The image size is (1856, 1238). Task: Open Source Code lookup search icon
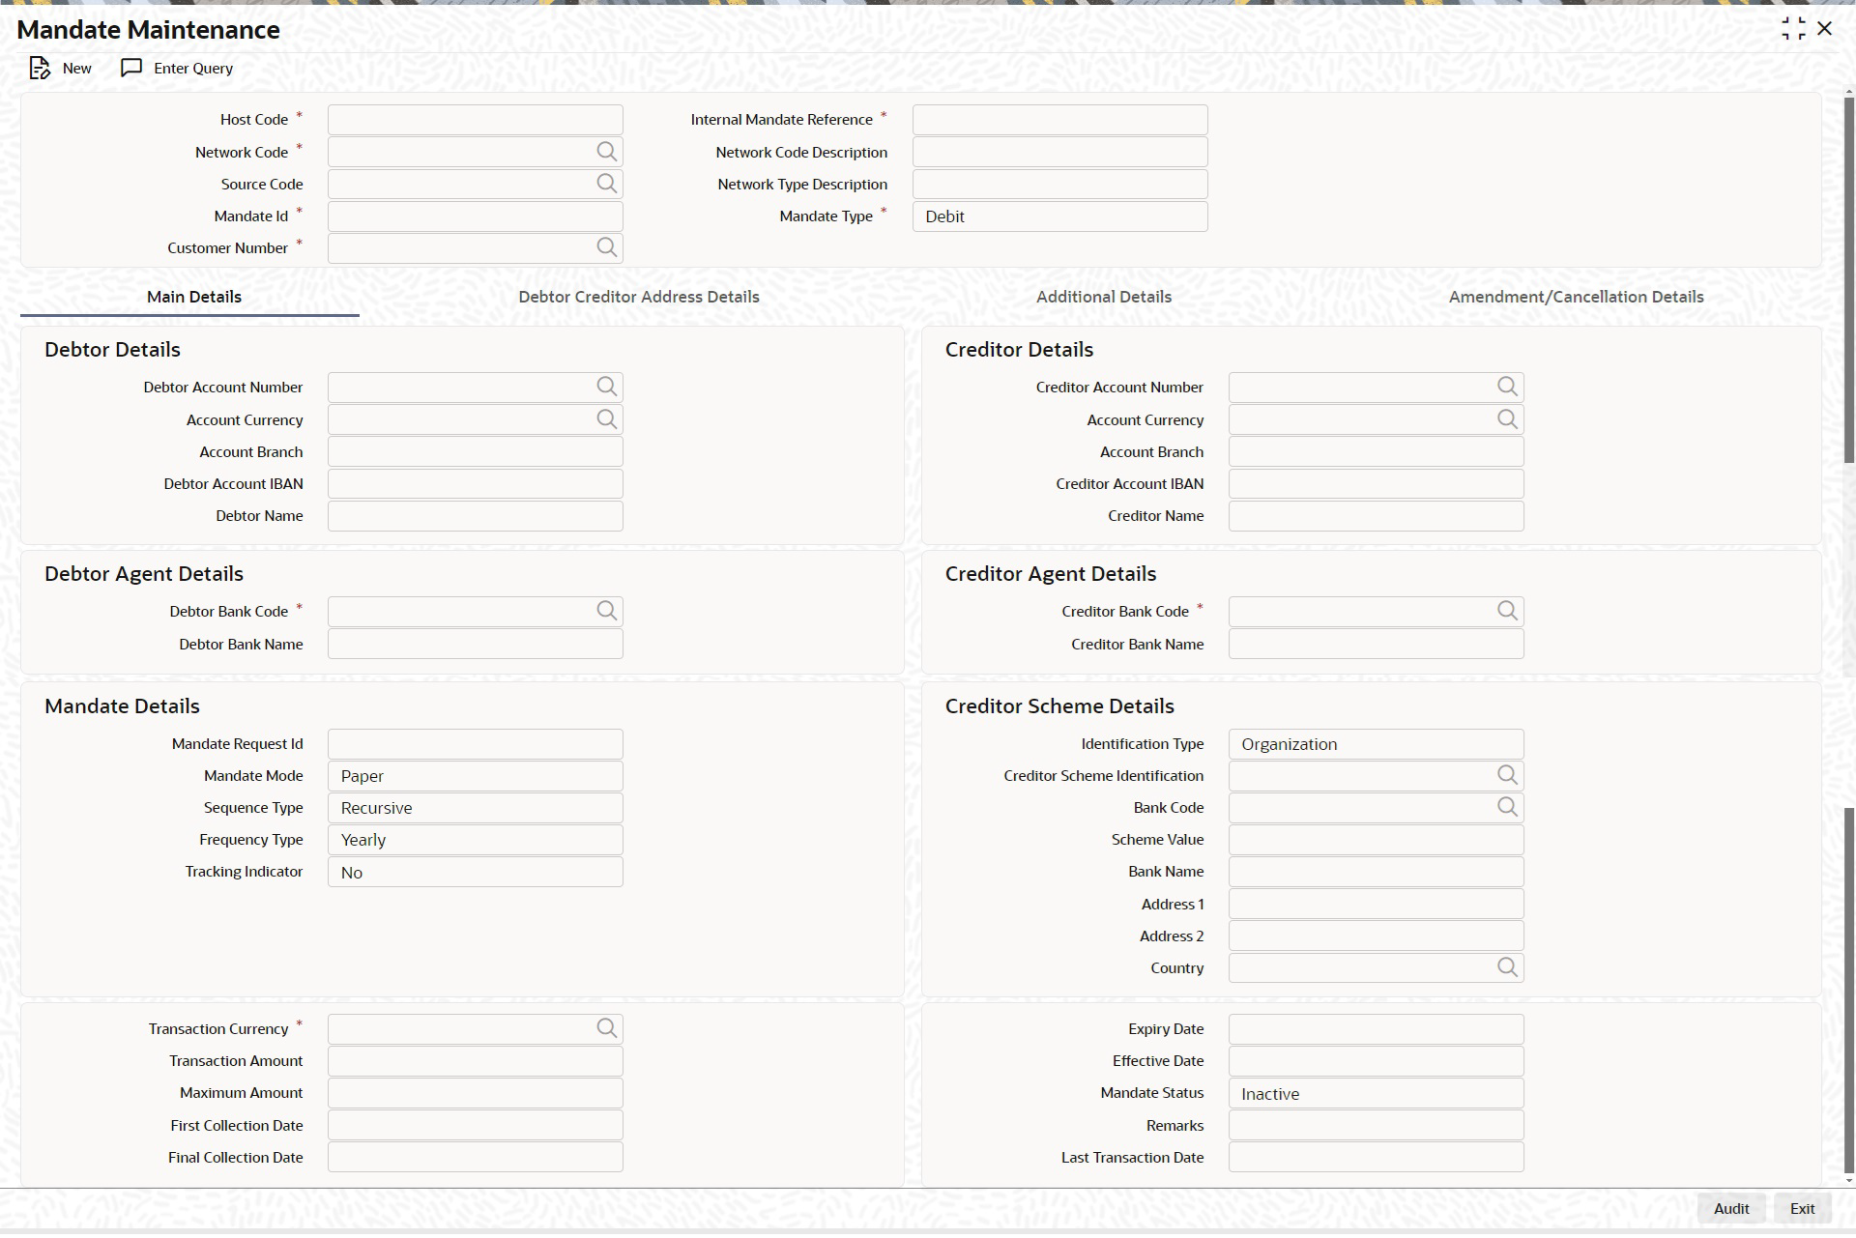[606, 184]
